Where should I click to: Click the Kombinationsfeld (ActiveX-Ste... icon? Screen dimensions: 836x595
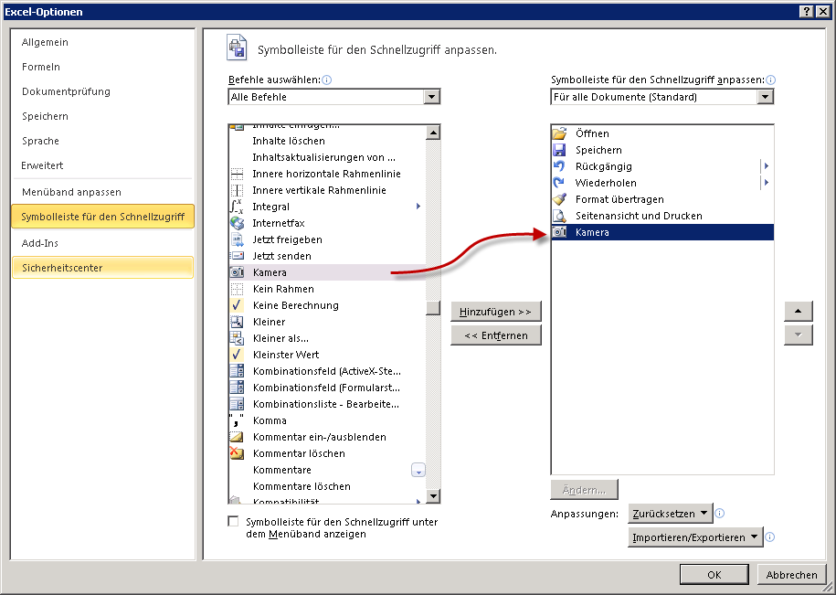coord(237,371)
